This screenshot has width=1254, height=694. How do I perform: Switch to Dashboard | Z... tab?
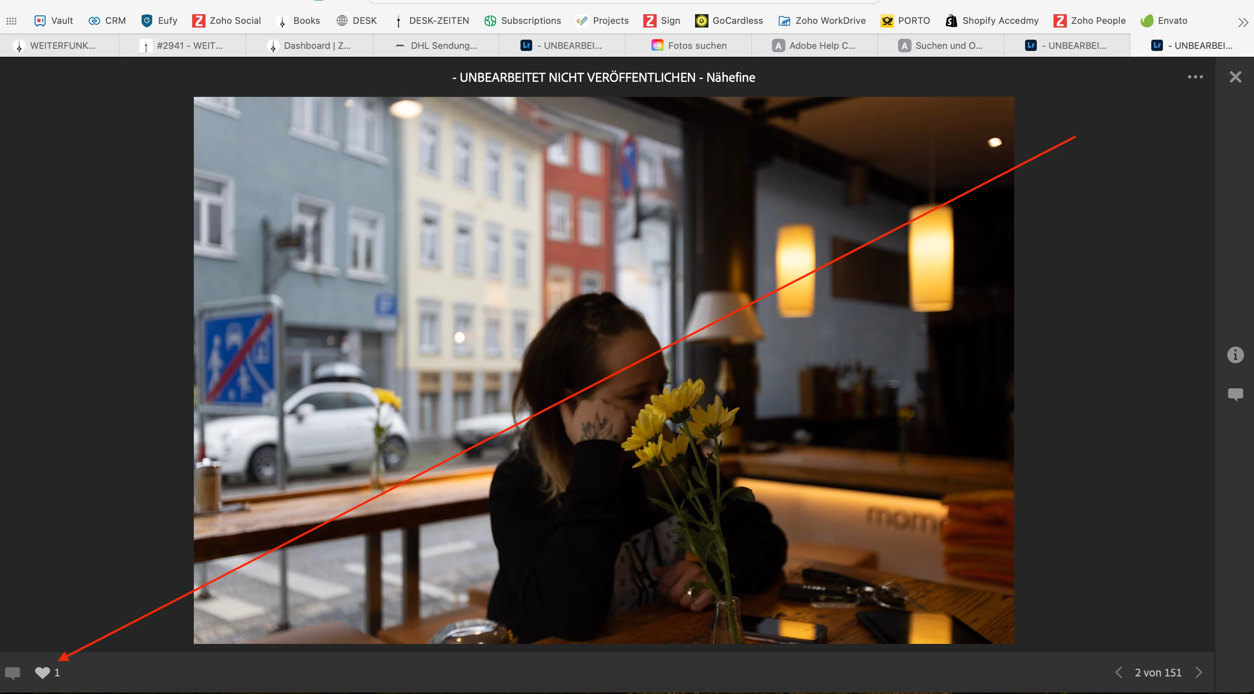click(x=310, y=46)
